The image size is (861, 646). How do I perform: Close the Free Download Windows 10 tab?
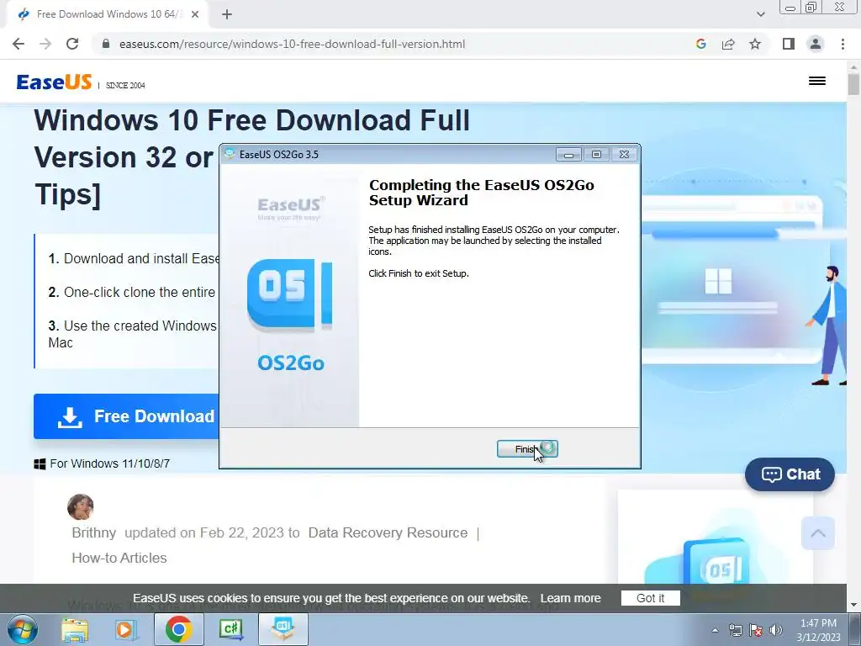195,14
